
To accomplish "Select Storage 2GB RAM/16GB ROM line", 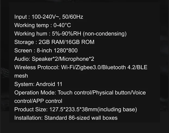I will pos(54,42).
